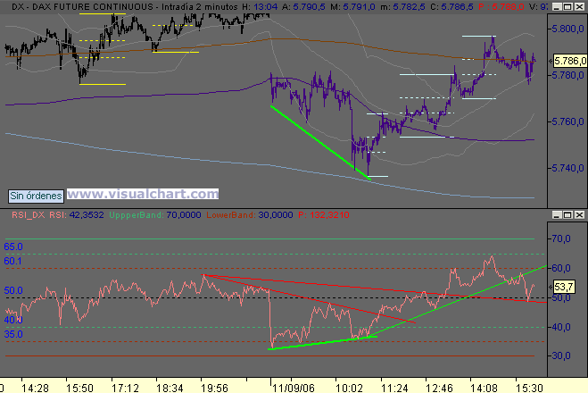
Task: Close the DAX Future price chart window
Action: pos(579,7)
